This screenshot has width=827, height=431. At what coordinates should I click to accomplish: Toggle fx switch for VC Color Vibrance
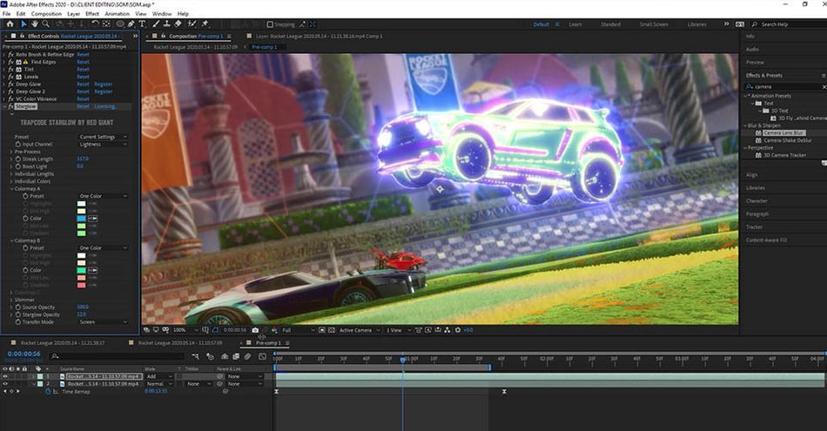(x=11, y=98)
